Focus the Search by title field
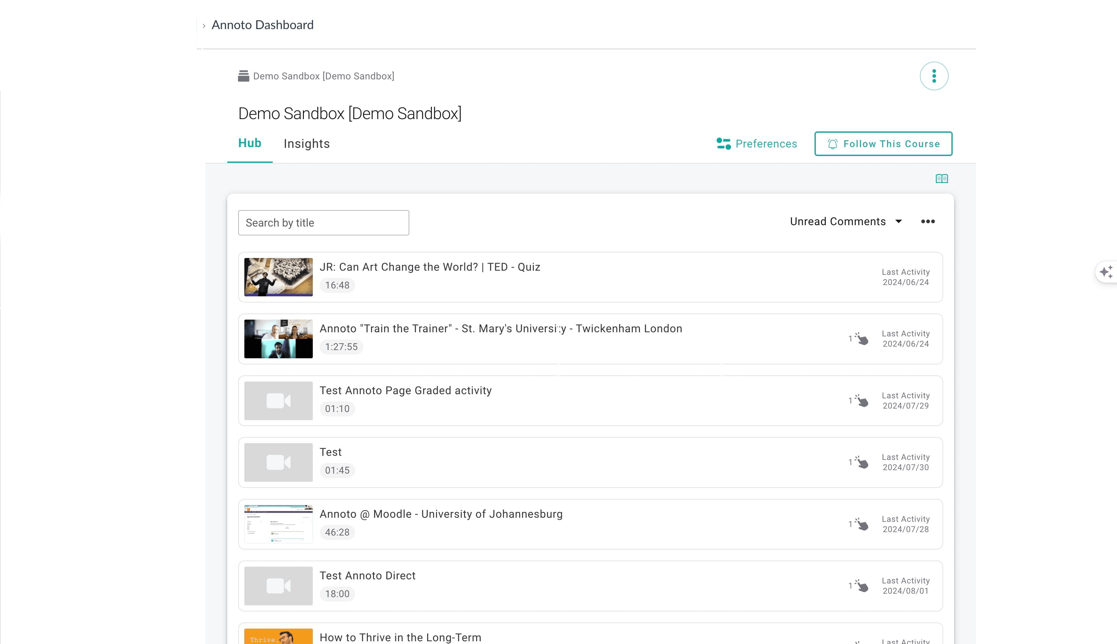This screenshot has height=644, width=1117. coord(323,222)
